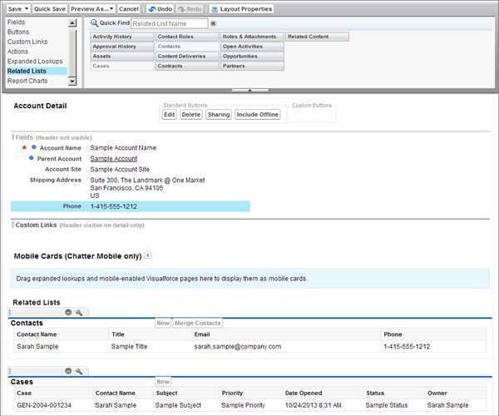This screenshot has width=499, height=416.
Task: Click the Sample Account parent link
Action: pos(113,158)
